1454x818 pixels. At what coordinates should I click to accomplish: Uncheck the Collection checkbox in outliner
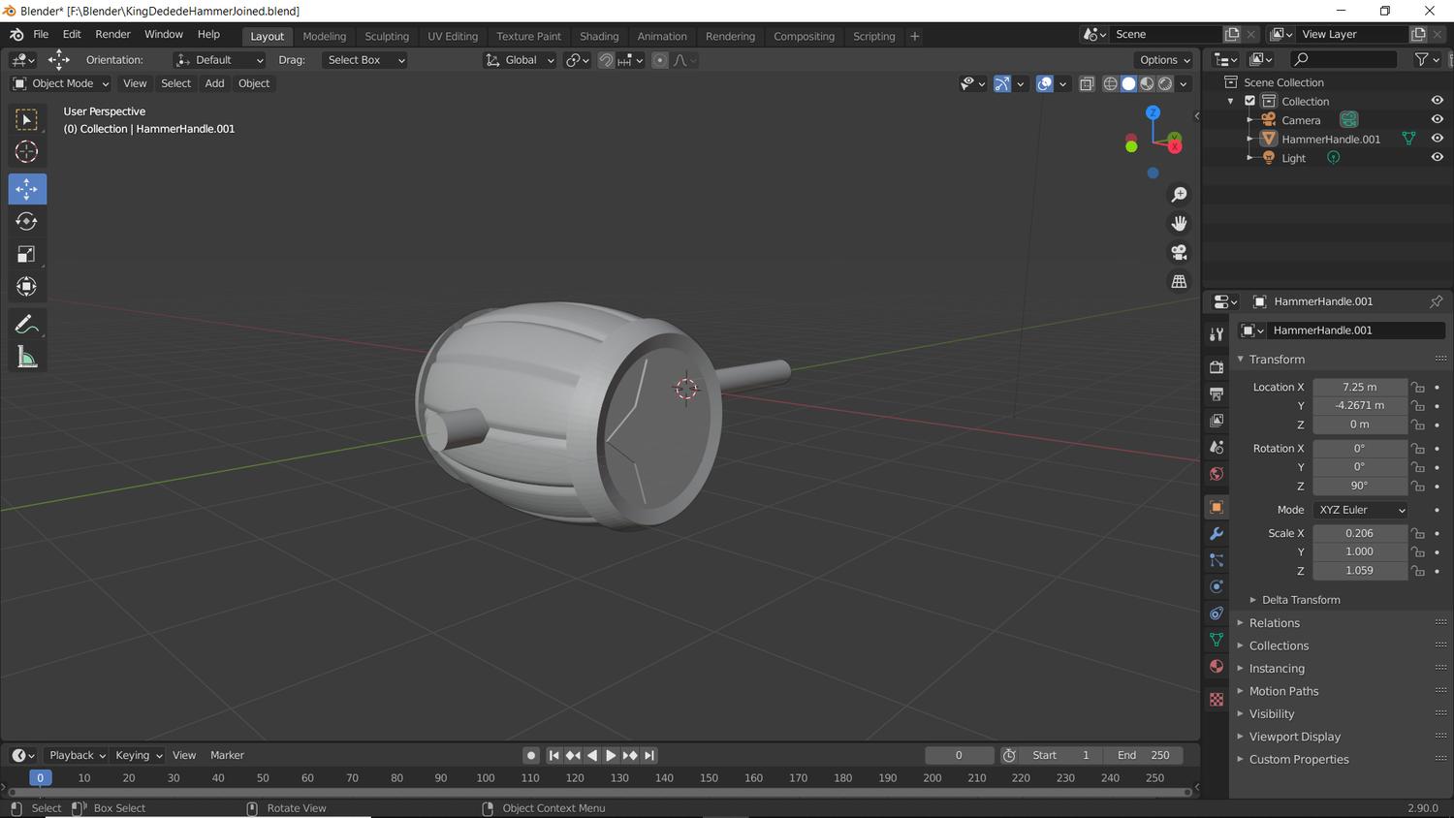(1249, 101)
